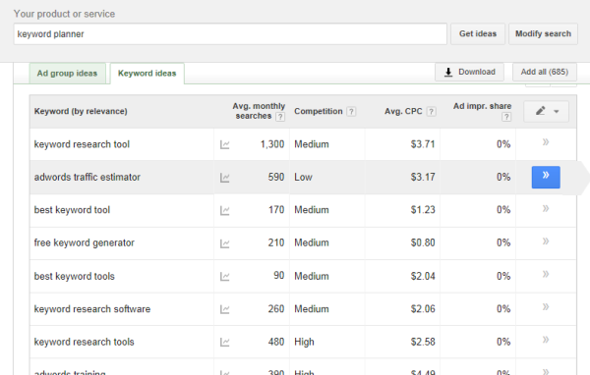Open trend chart for best keyword tools
The height and width of the screenshot is (375, 590).
pos(224,276)
